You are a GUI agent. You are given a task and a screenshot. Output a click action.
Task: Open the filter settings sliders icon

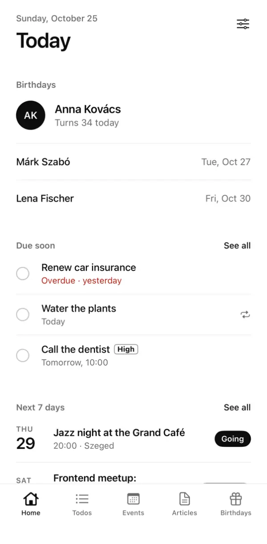coord(243,24)
